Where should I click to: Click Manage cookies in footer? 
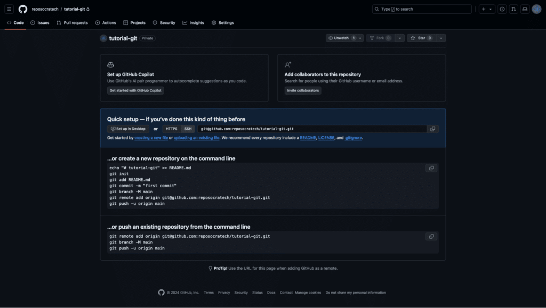click(x=308, y=293)
